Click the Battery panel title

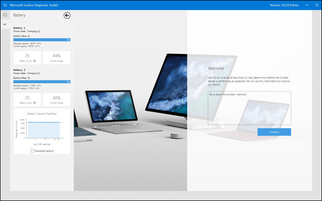(19, 15)
